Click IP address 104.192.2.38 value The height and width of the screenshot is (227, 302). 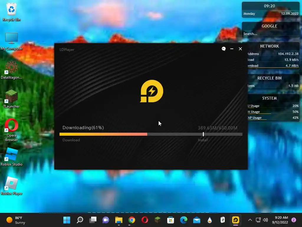click(x=288, y=54)
